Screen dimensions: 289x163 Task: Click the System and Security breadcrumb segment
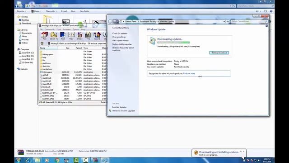click(x=148, y=22)
